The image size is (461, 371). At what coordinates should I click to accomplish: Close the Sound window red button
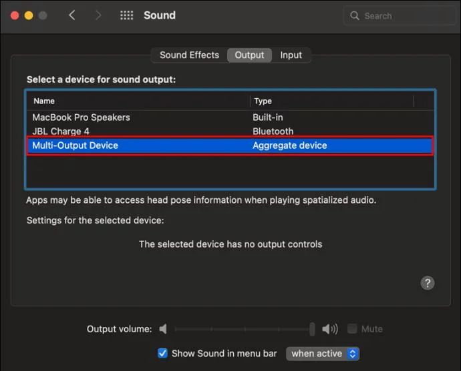point(15,15)
